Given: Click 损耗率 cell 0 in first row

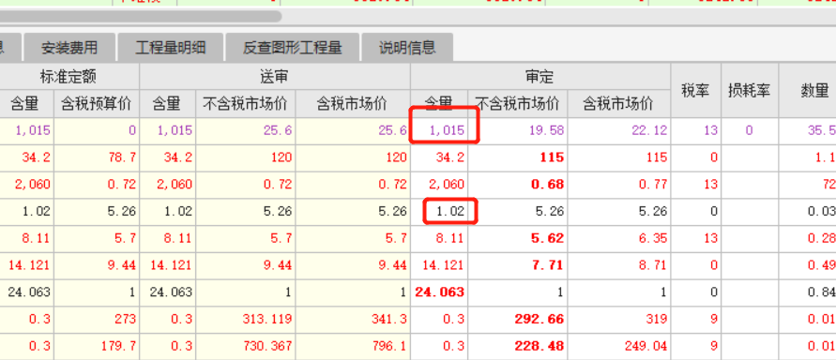Looking at the screenshot, I should point(749,131).
